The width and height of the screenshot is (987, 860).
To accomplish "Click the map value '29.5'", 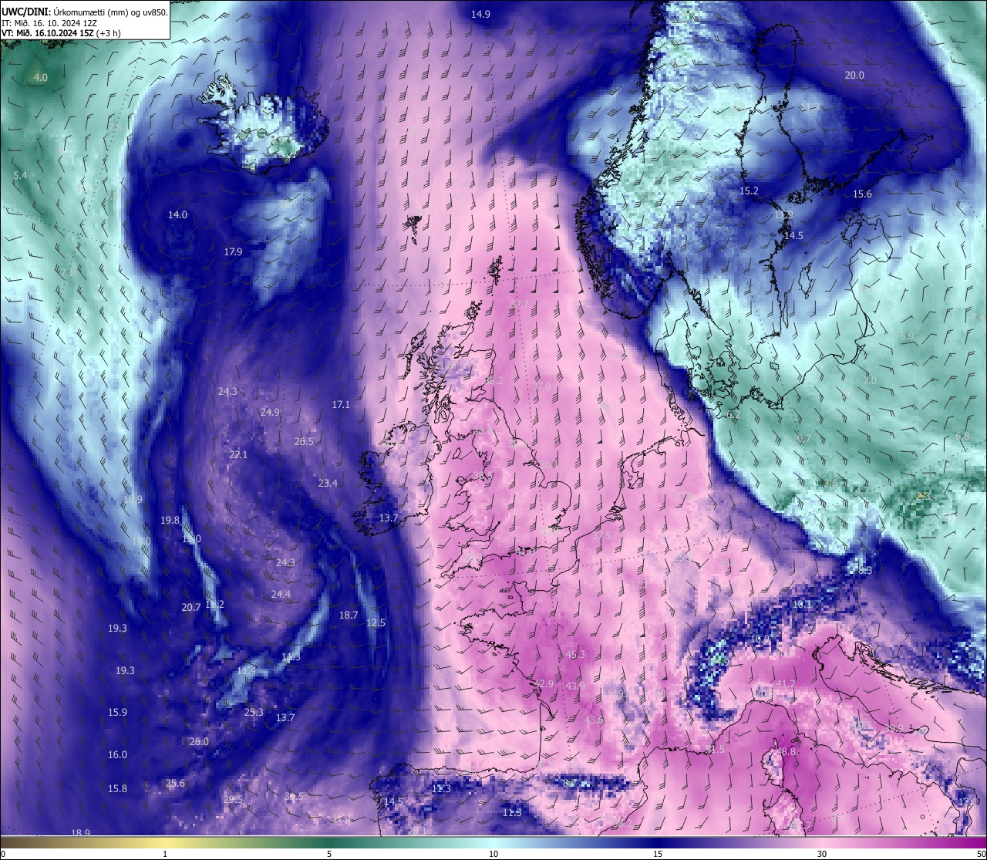I will click(x=233, y=800).
